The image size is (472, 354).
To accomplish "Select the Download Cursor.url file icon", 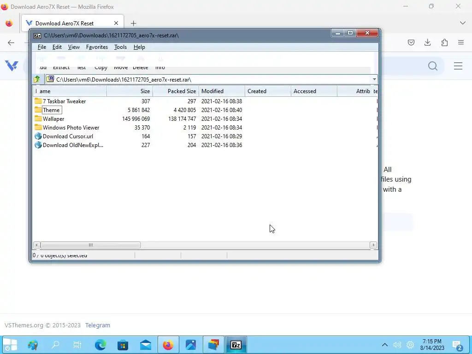I will click(38, 136).
